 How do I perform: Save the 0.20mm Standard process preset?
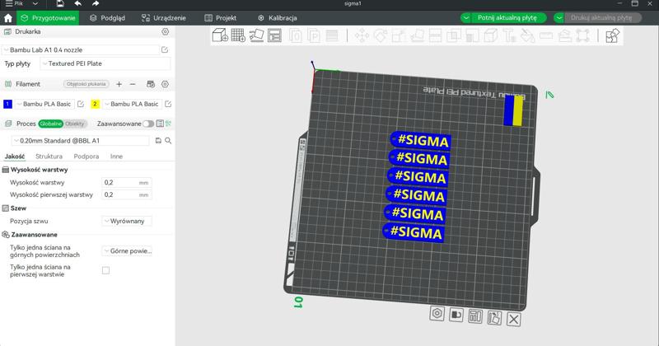point(158,141)
